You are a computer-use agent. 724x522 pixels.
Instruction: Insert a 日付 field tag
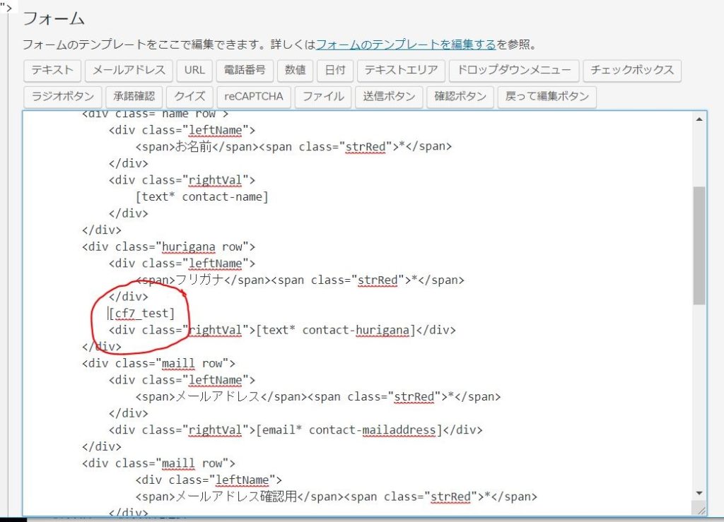click(335, 70)
